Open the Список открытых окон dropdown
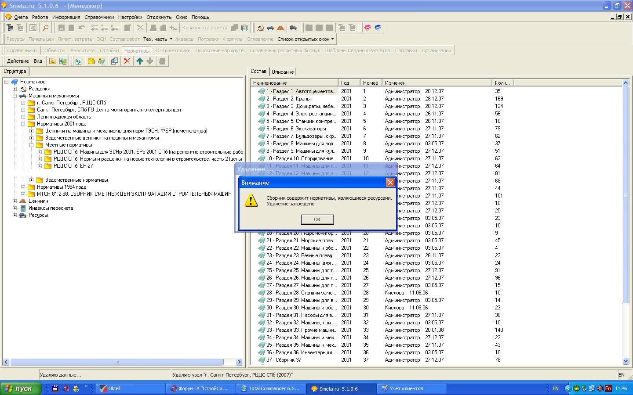 [x=306, y=39]
